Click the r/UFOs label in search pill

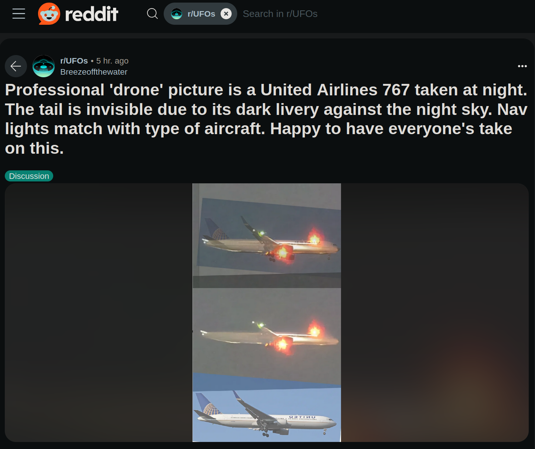coord(201,14)
